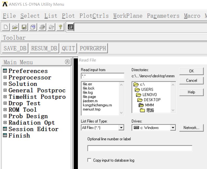
Task: Collapse the Main Menu panel chevron icon
Action: pyautogui.click(x=67, y=62)
